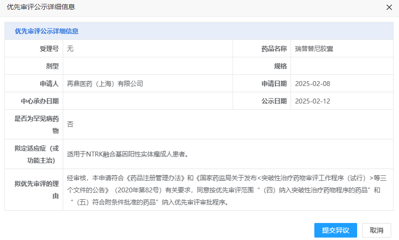Click the rare disease drug value 否
Screen dimensions: 399x240
coord(70,124)
